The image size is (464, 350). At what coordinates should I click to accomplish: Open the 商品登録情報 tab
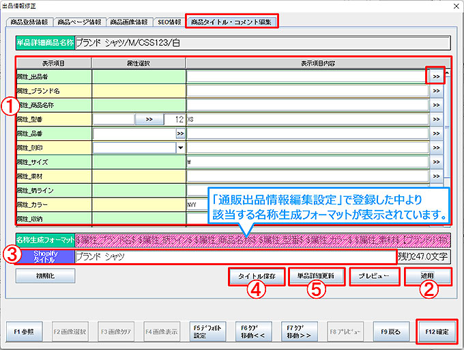point(29,22)
